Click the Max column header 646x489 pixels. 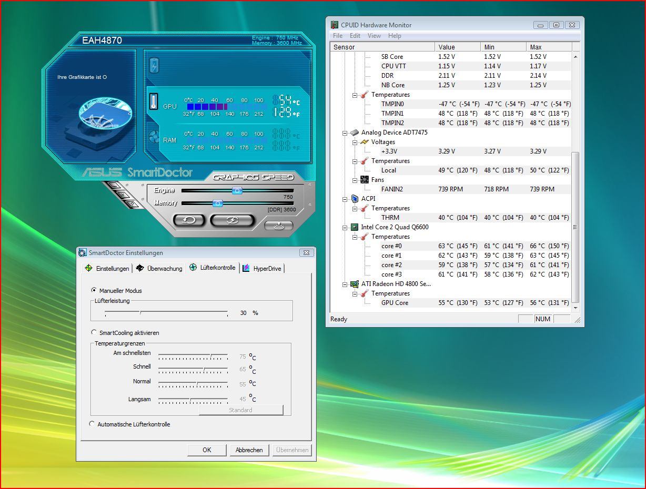pyautogui.click(x=548, y=47)
